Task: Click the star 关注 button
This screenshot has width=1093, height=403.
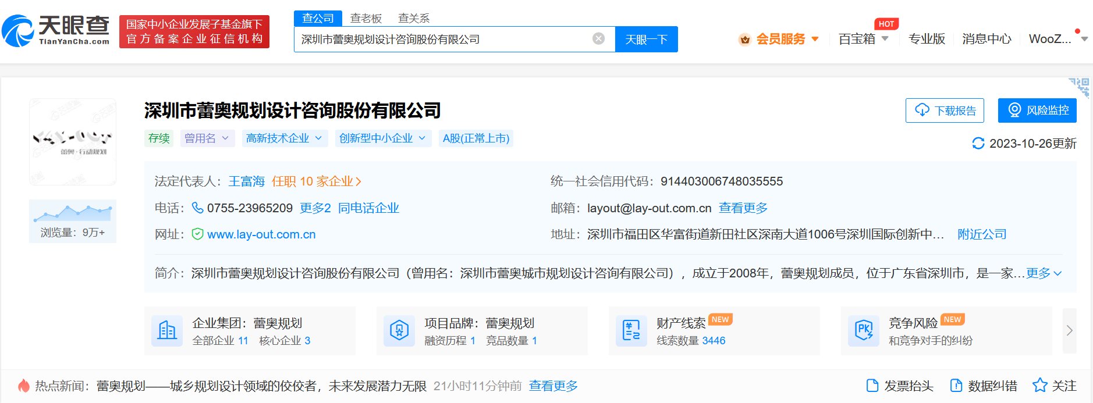Action: (1054, 386)
